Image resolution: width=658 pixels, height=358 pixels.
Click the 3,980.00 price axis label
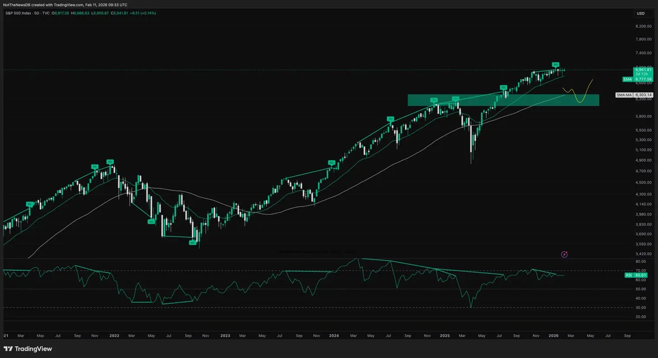tap(643, 214)
